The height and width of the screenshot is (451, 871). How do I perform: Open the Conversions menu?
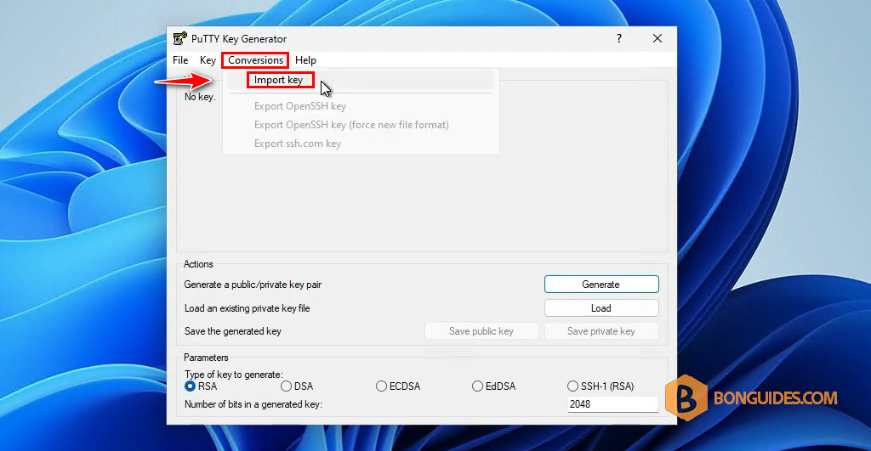coord(255,60)
